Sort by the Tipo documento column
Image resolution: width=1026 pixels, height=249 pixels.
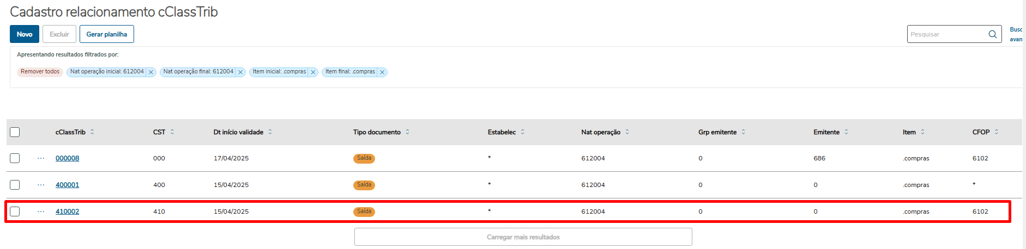click(x=407, y=132)
